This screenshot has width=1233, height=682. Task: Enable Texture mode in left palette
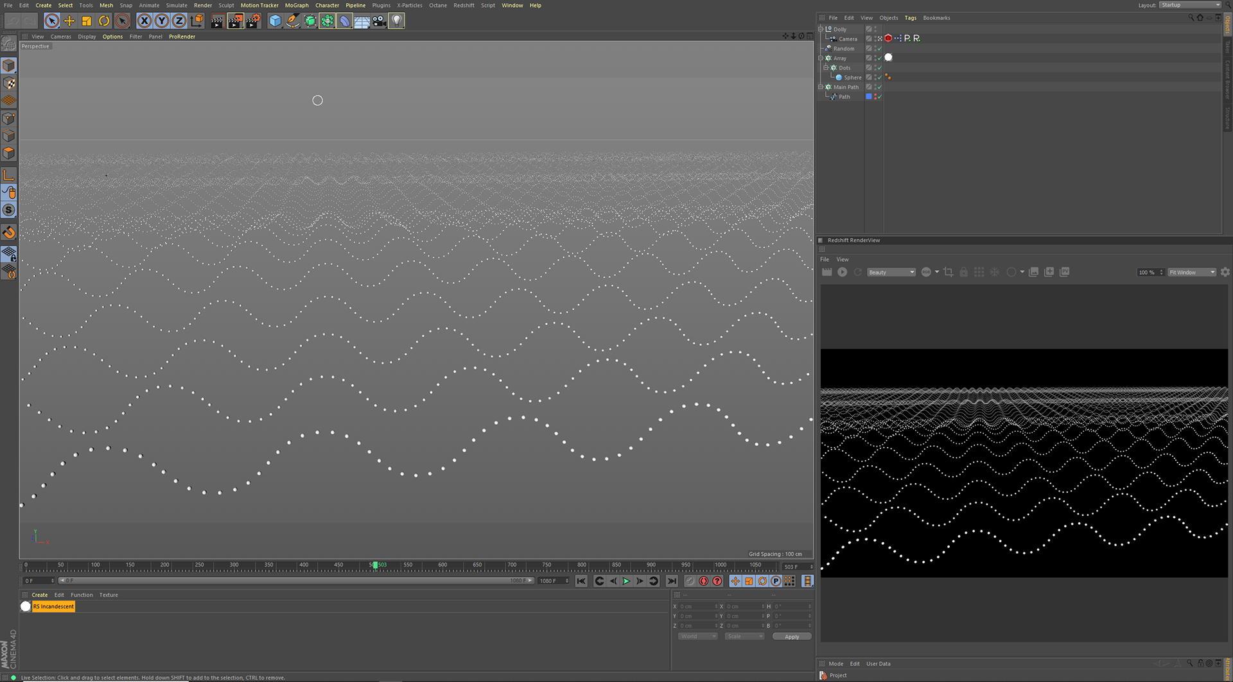pyautogui.click(x=9, y=83)
